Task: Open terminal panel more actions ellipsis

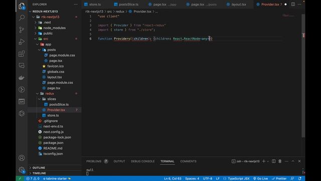Action: 286,161
